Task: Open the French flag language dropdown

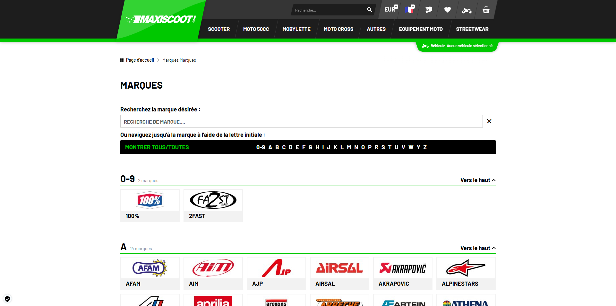Action: coord(410,9)
